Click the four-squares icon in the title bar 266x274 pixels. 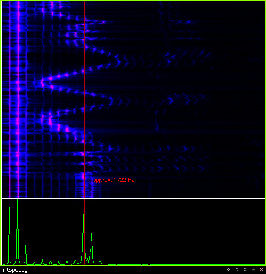(x=245, y=270)
